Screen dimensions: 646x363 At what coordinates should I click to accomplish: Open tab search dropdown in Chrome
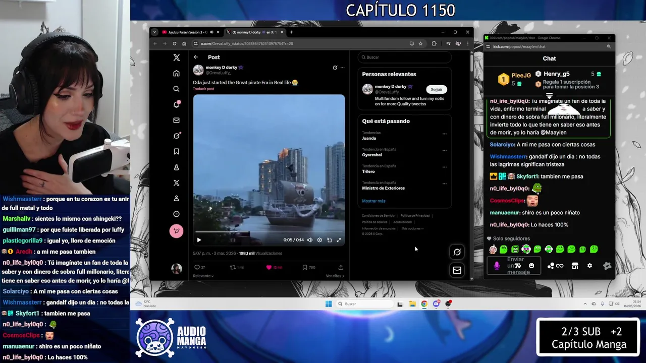pyautogui.click(x=155, y=32)
